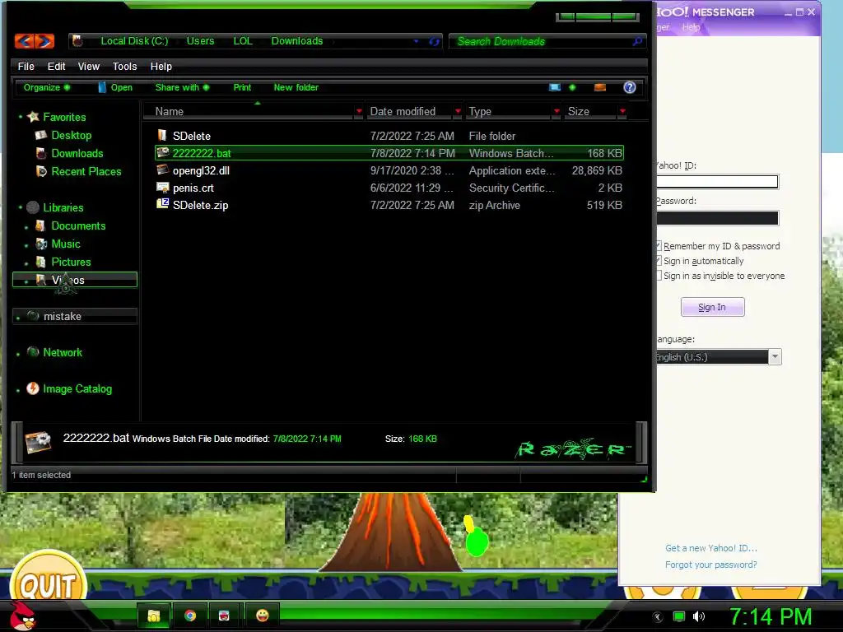Expand the Organize menu
Viewport: 843px width, 632px height.
coord(46,87)
